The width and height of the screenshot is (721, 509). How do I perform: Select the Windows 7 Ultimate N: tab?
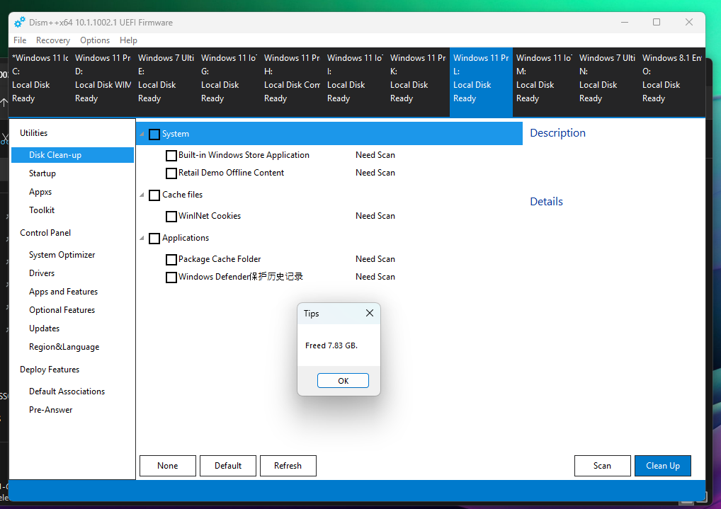pos(607,82)
